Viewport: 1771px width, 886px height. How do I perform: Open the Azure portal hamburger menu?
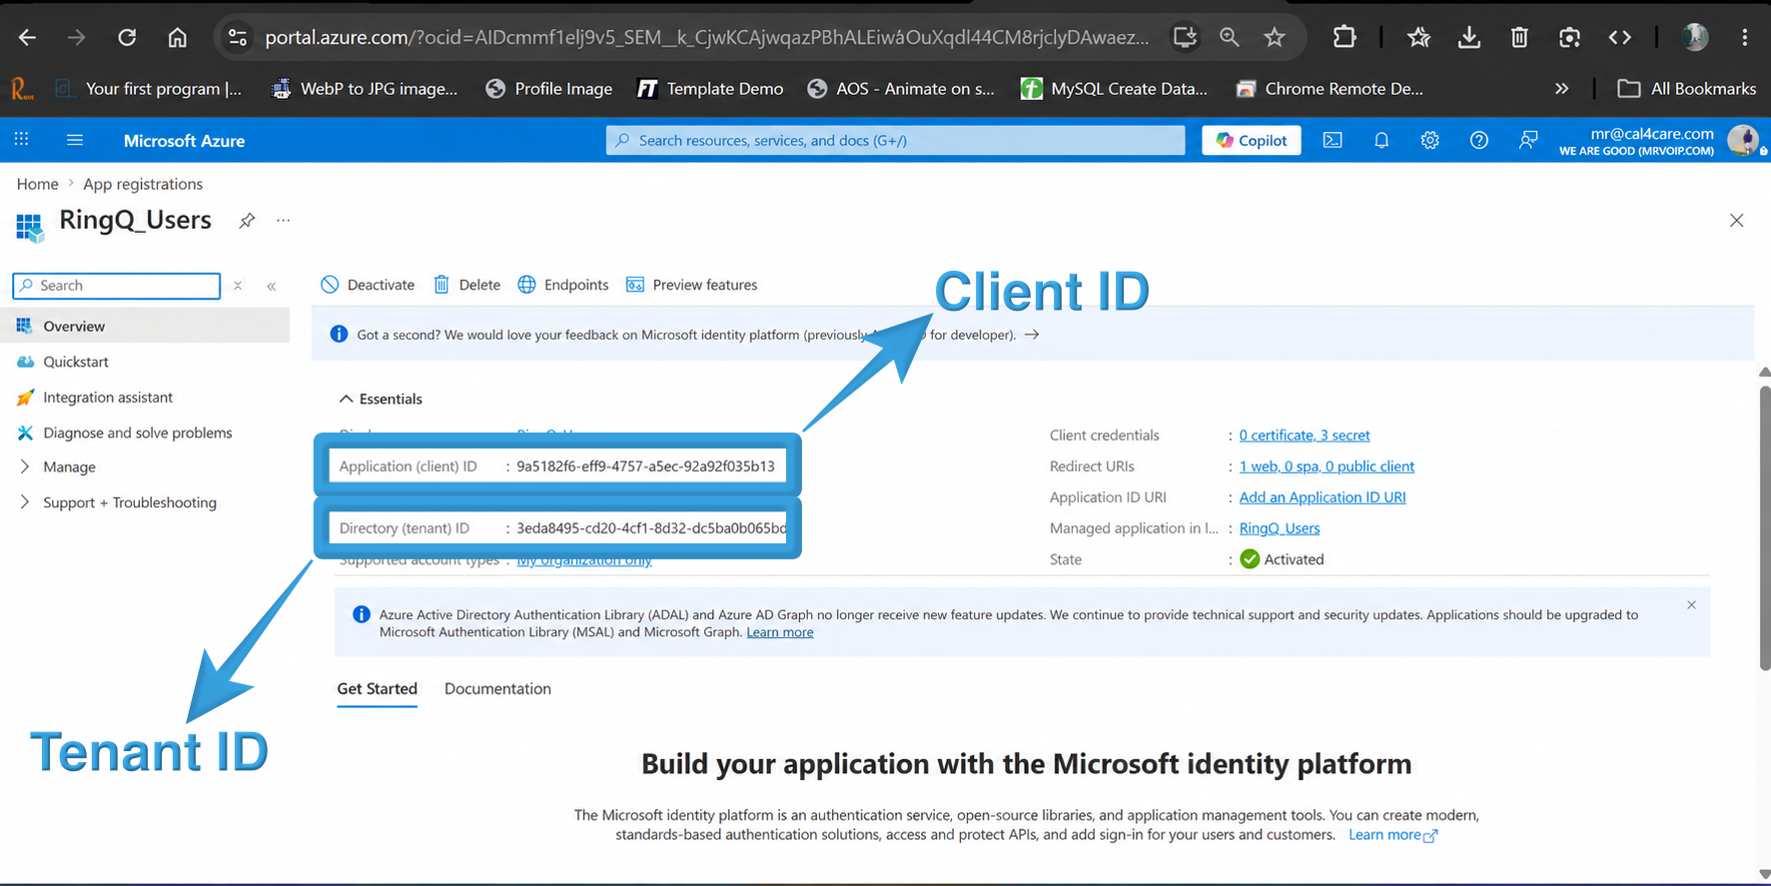75,141
